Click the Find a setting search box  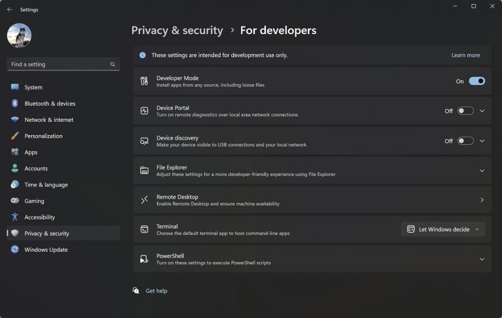click(x=63, y=64)
